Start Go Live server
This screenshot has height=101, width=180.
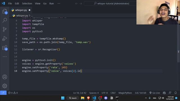(154, 93)
